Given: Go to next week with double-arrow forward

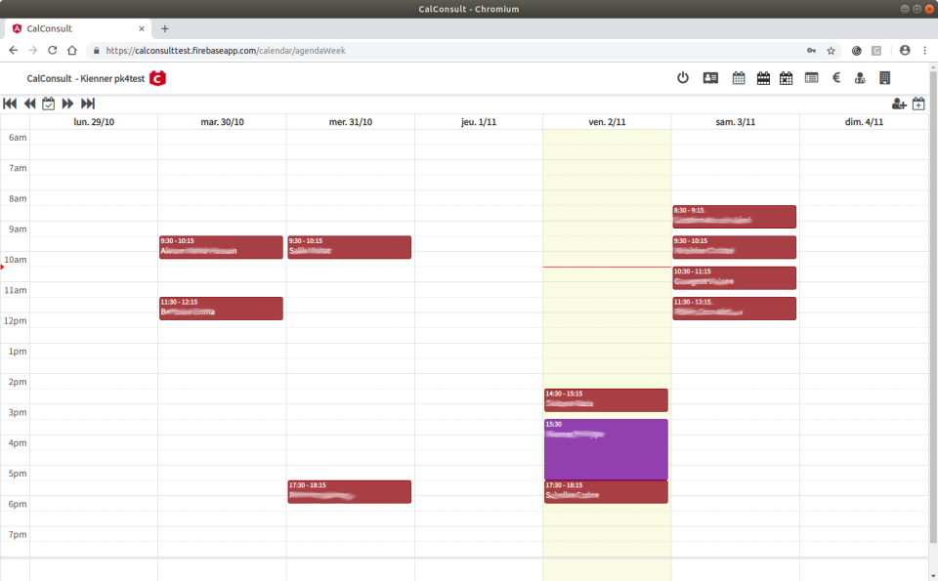Looking at the screenshot, I should tap(67, 104).
